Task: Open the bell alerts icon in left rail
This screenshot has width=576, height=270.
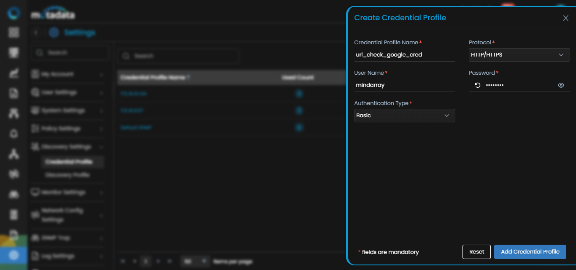Action: tap(14, 134)
